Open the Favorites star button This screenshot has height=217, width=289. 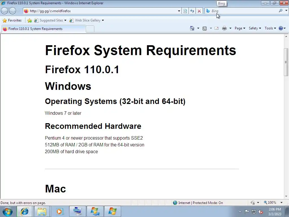[x=12, y=20]
